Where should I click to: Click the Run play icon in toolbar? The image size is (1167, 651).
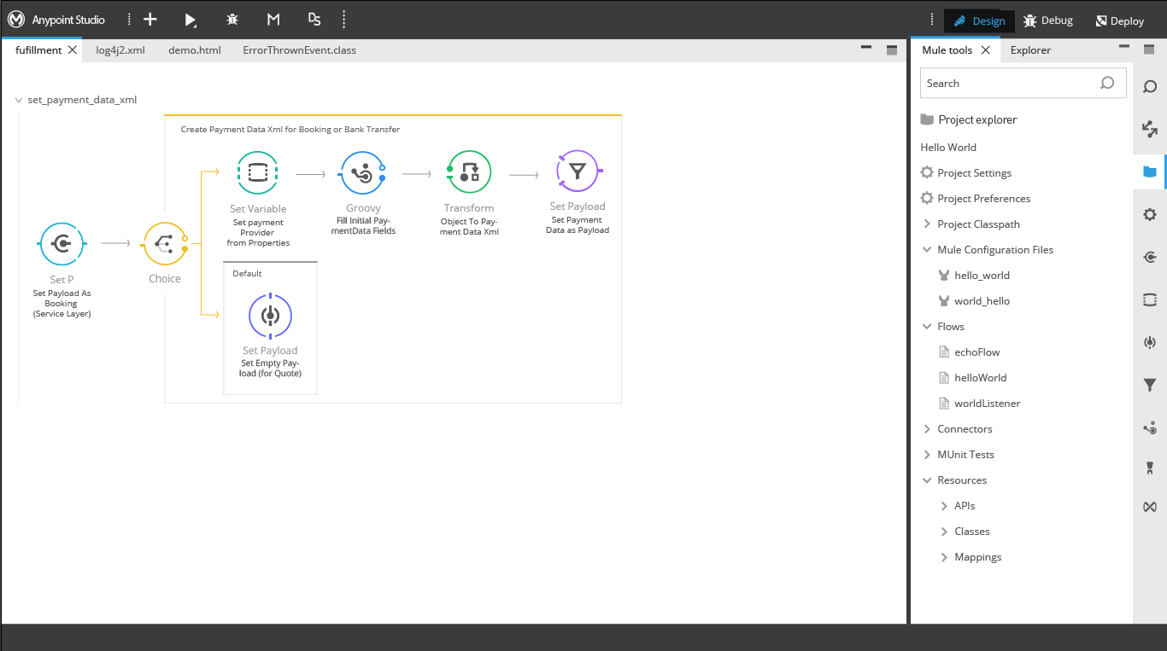tap(191, 20)
